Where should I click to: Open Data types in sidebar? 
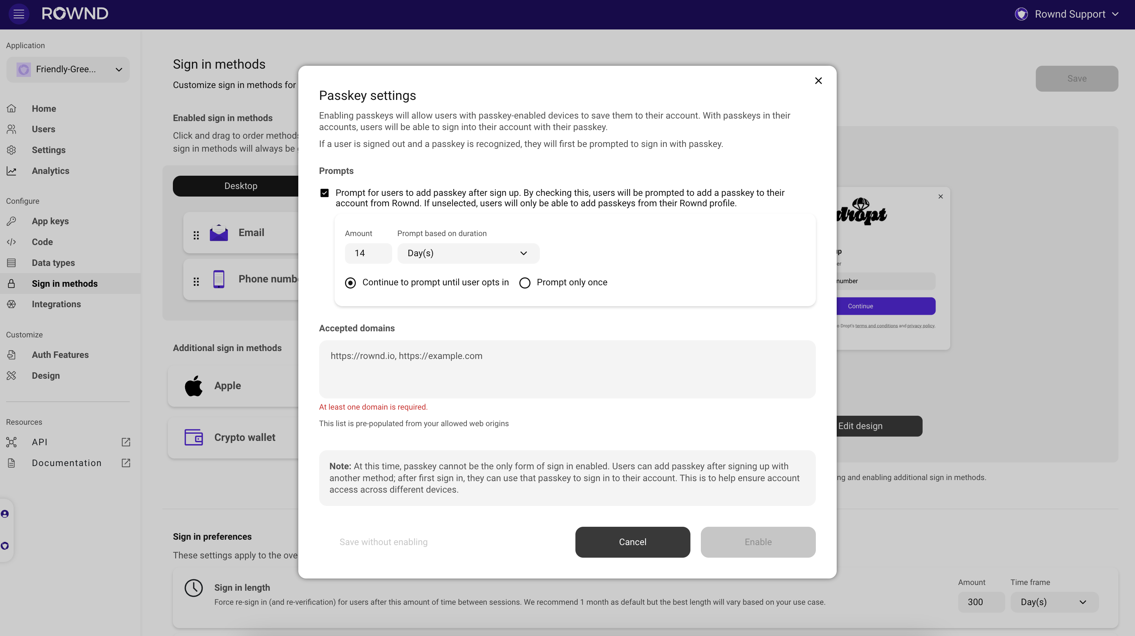(53, 263)
